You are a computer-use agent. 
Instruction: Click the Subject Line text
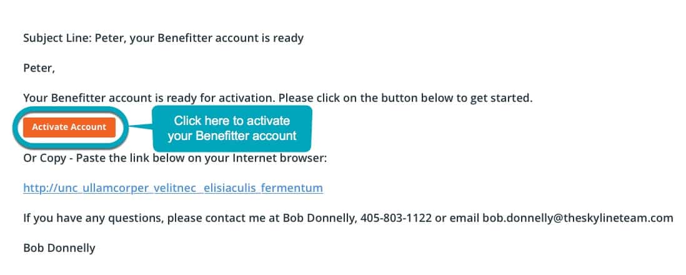(x=164, y=38)
